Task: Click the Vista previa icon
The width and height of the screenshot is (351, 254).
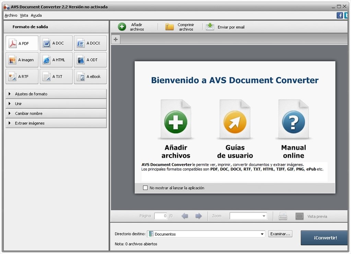Action: pos(300,216)
